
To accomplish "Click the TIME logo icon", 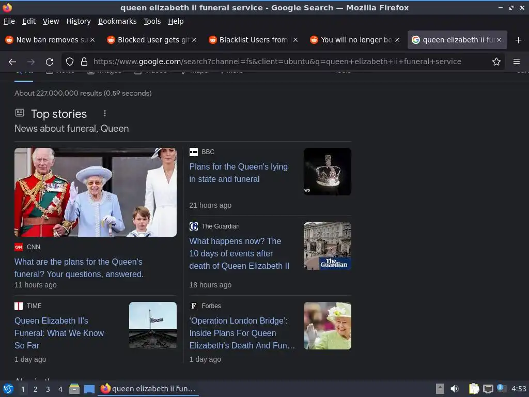I will [x=19, y=306].
